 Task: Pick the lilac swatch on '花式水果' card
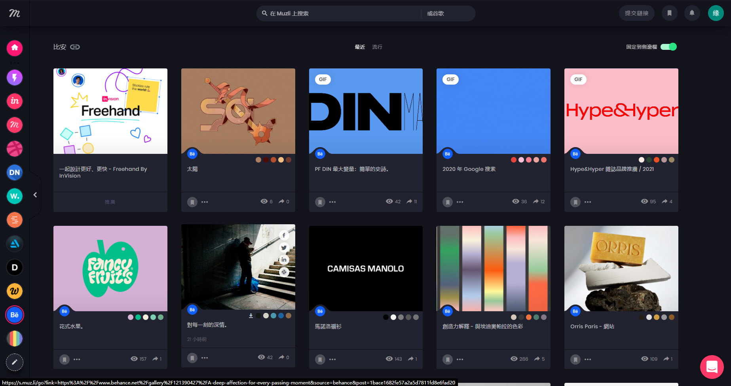[x=131, y=317]
